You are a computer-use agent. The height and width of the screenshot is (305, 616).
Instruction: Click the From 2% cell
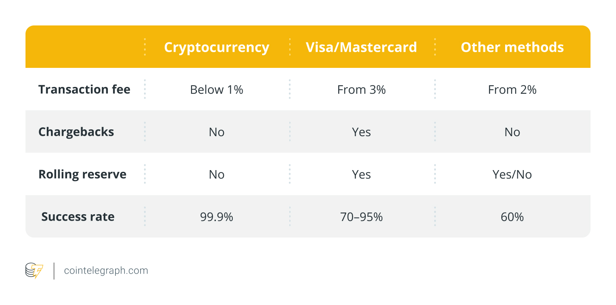coord(512,90)
